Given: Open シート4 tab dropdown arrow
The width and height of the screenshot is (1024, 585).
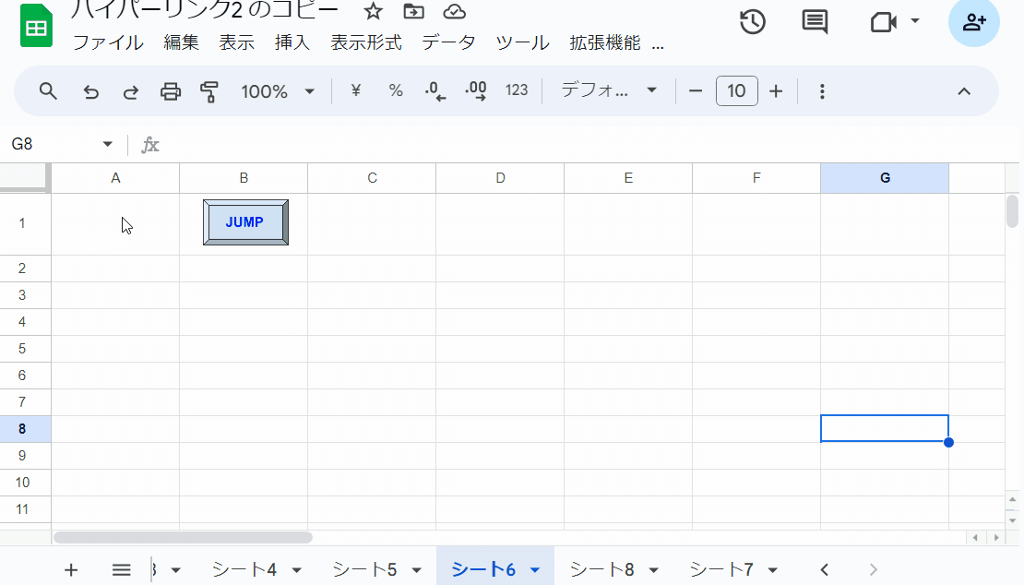Looking at the screenshot, I should tap(296, 570).
